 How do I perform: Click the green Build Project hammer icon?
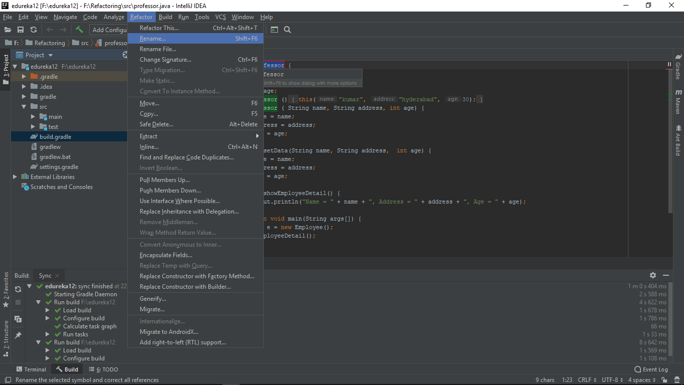pos(79,30)
